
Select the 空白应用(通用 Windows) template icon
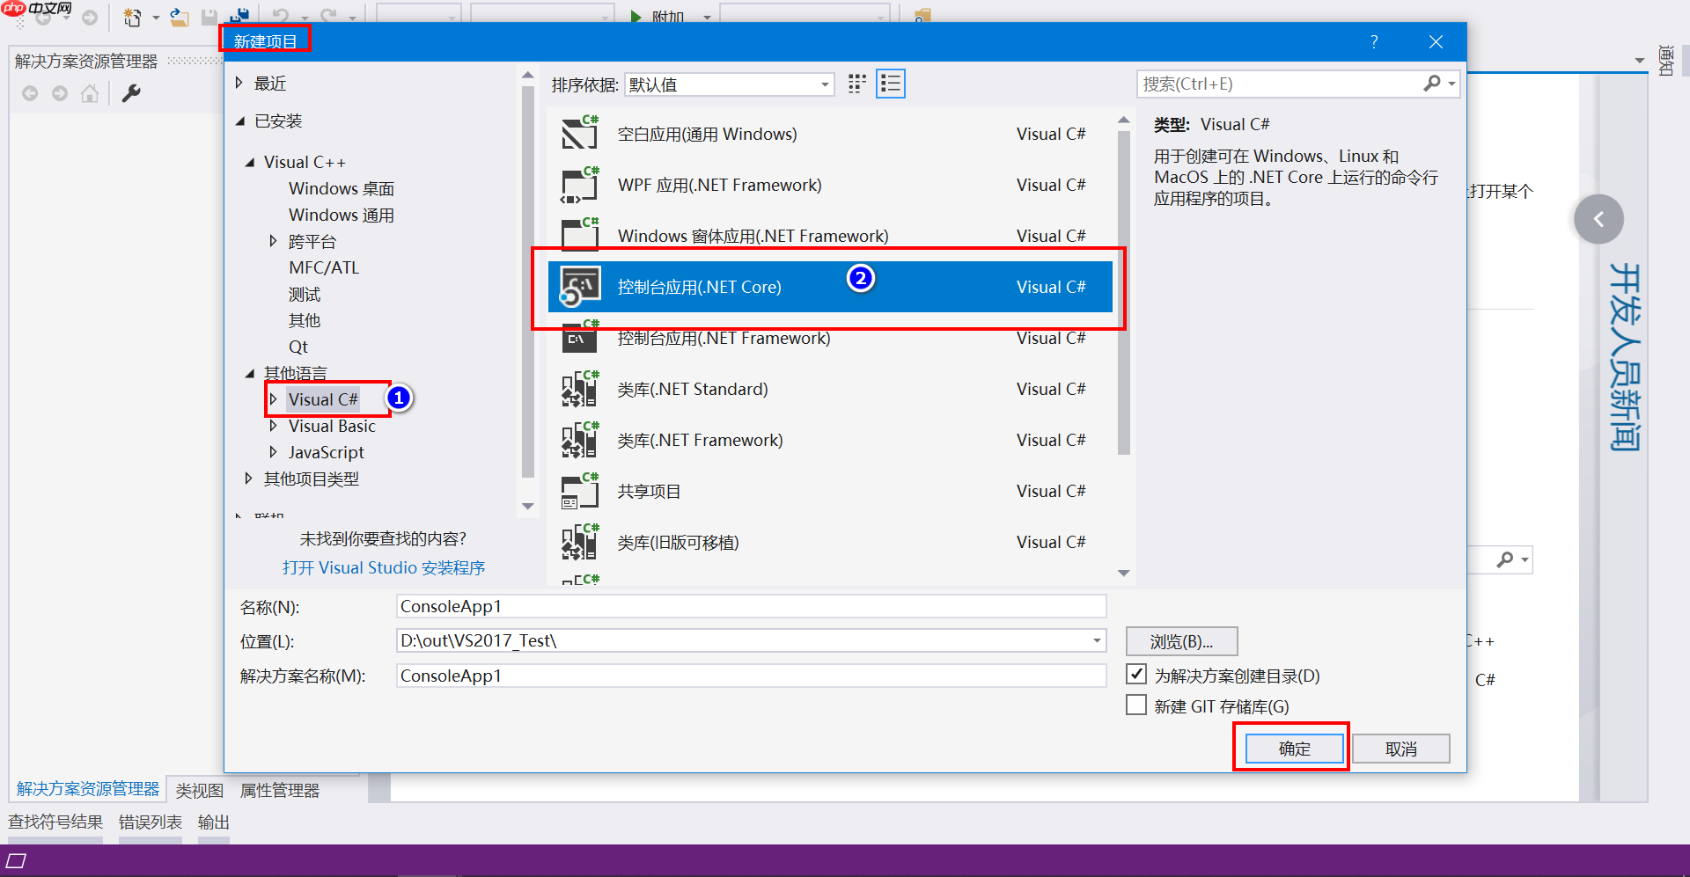click(580, 133)
